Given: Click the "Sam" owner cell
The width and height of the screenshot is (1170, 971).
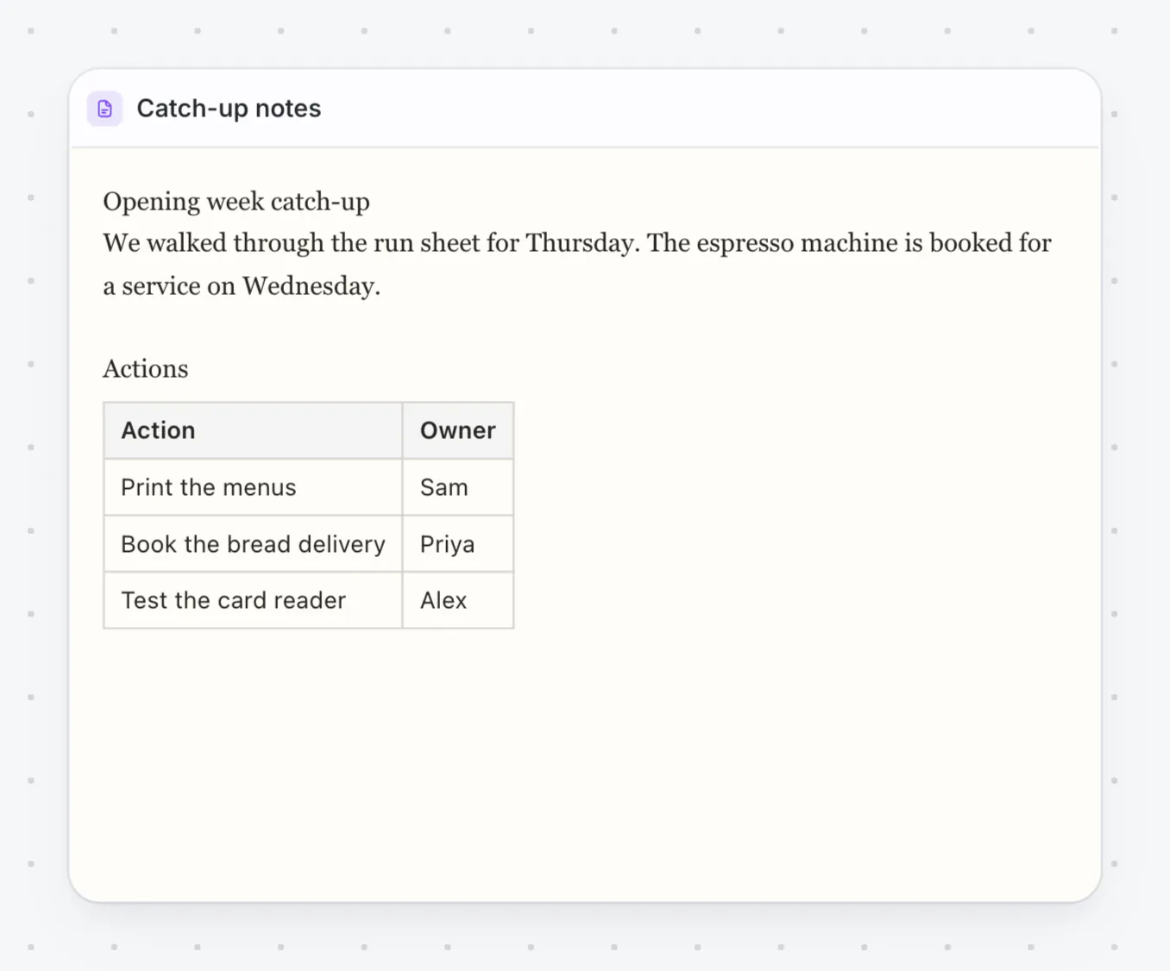Looking at the screenshot, I should pos(458,487).
